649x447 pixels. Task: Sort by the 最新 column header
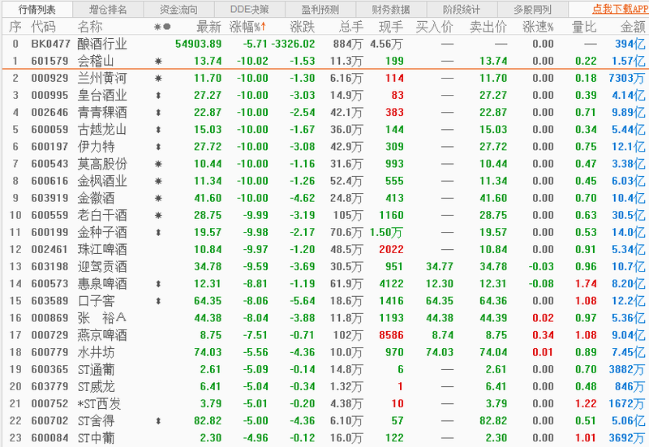click(209, 27)
